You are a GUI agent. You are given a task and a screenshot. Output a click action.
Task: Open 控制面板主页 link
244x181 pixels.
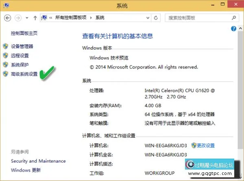24,33
